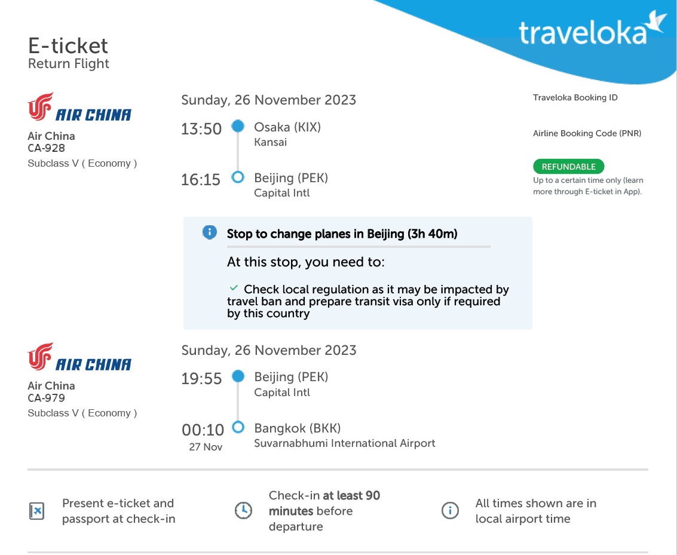Viewport: 677px width, 555px height.
Task: Click the E-ticket title heading
Action: (x=68, y=46)
